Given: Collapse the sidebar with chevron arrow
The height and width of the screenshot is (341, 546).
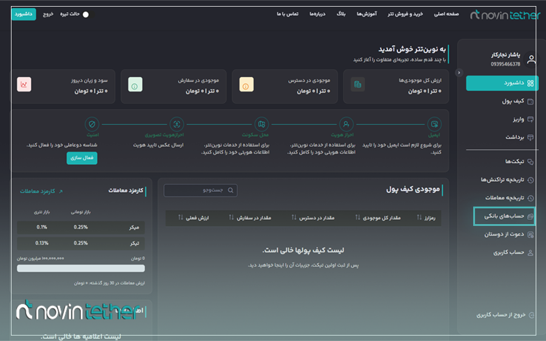Looking at the screenshot, I should coord(459,73).
